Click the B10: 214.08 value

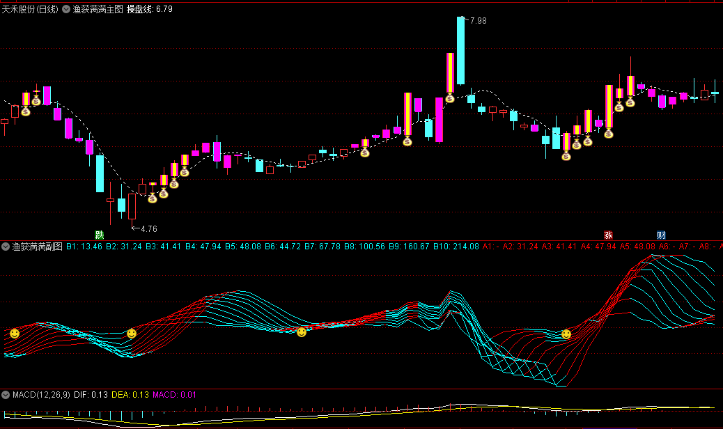(x=456, y=247)
